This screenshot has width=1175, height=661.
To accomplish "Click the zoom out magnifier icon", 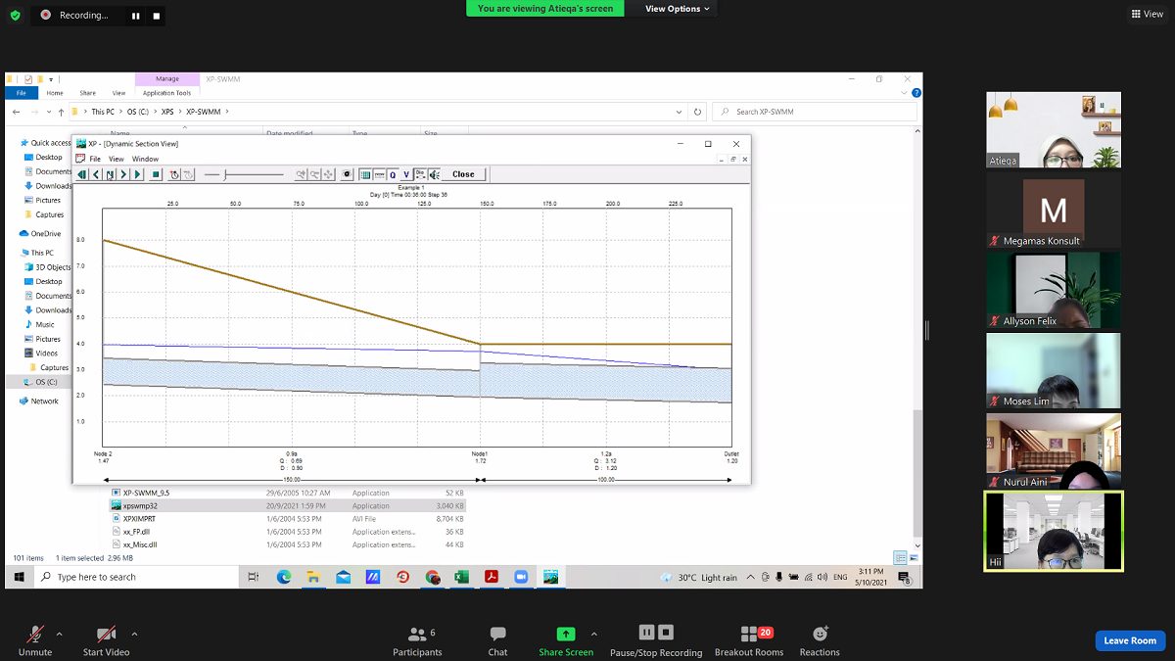I will point(314,174).
